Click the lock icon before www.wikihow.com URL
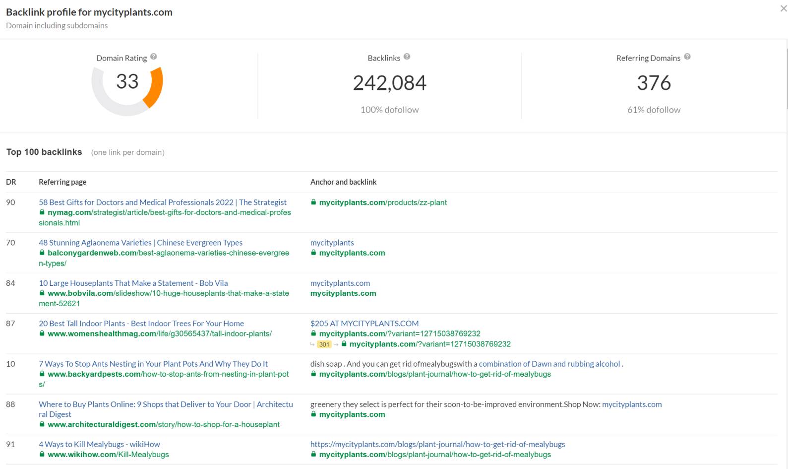The height and width of the screenshot is (469, 788). pyautogui.click(x=42, y=454)
